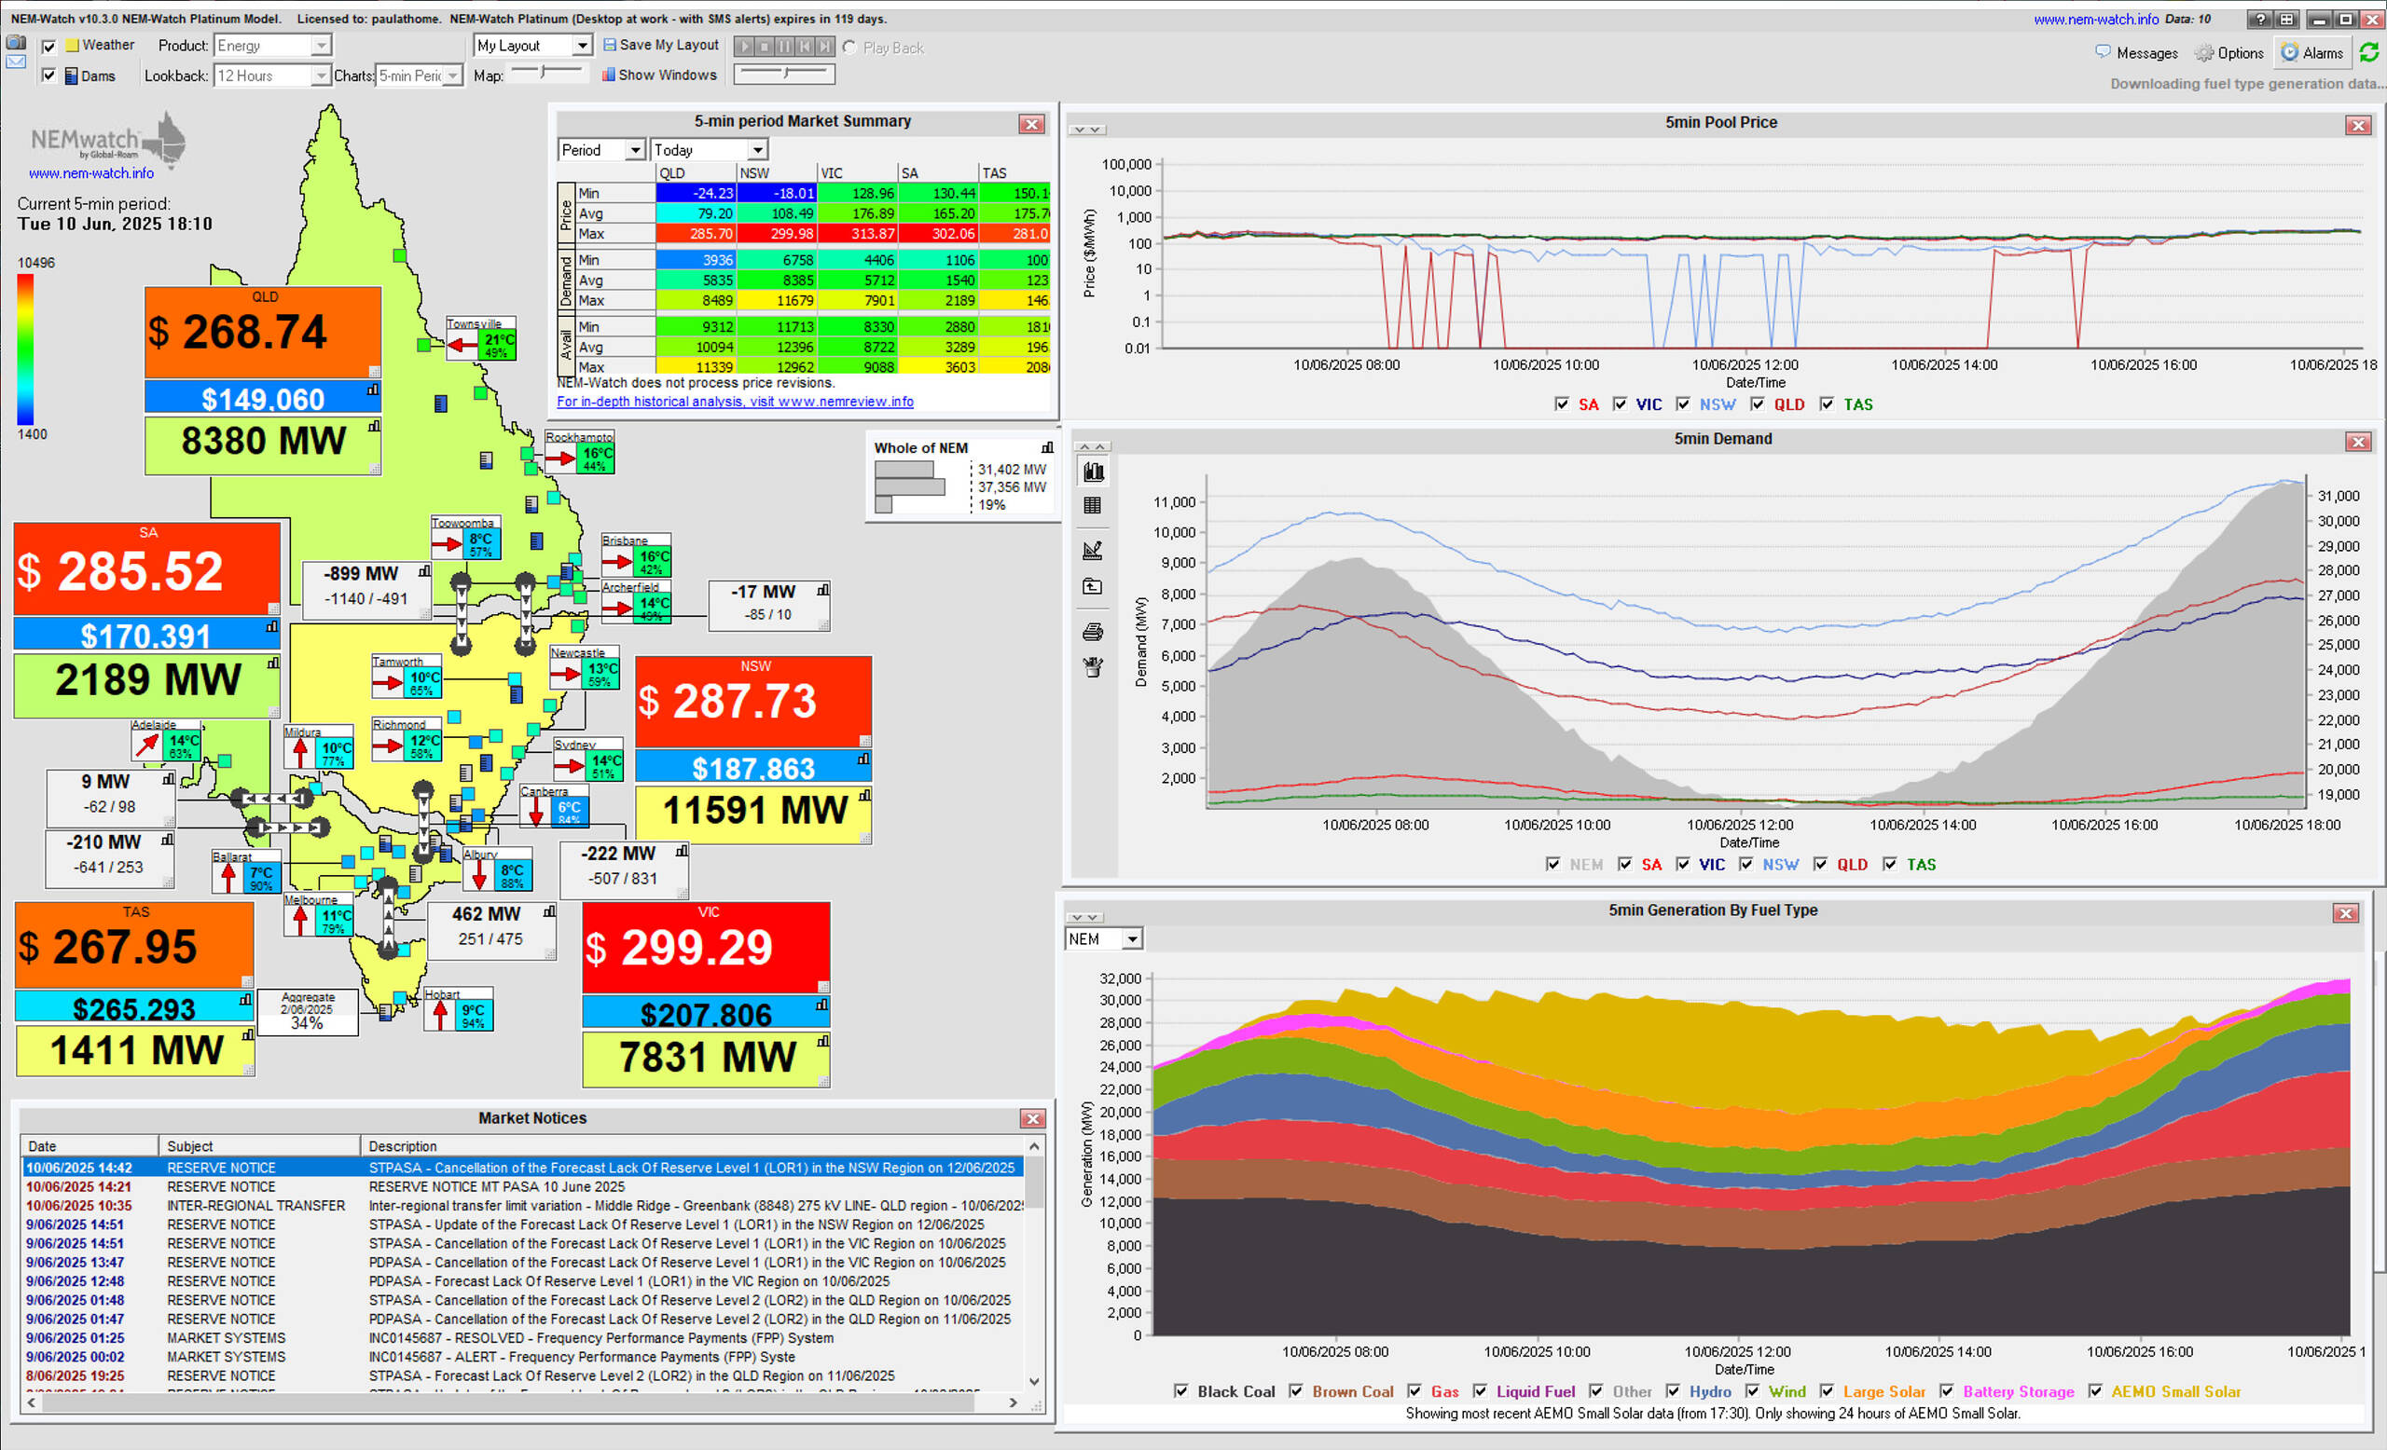
Task: Click Market Notices horizontal scrollbar right arrow
Action: click(x=1014, y=1402)
